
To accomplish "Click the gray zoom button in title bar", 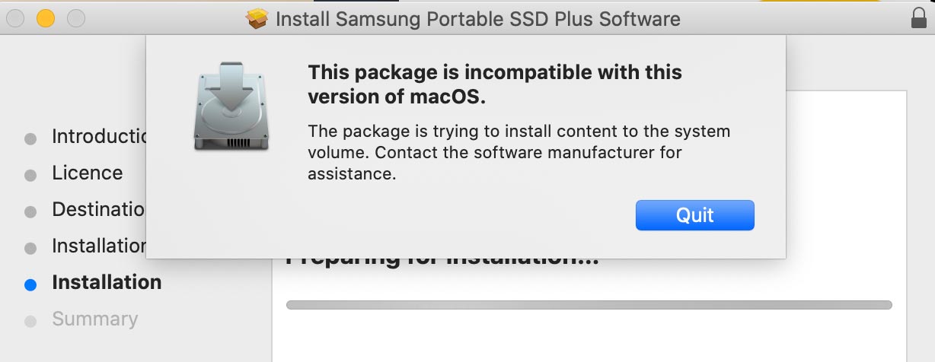I will (x=76, y=18).
